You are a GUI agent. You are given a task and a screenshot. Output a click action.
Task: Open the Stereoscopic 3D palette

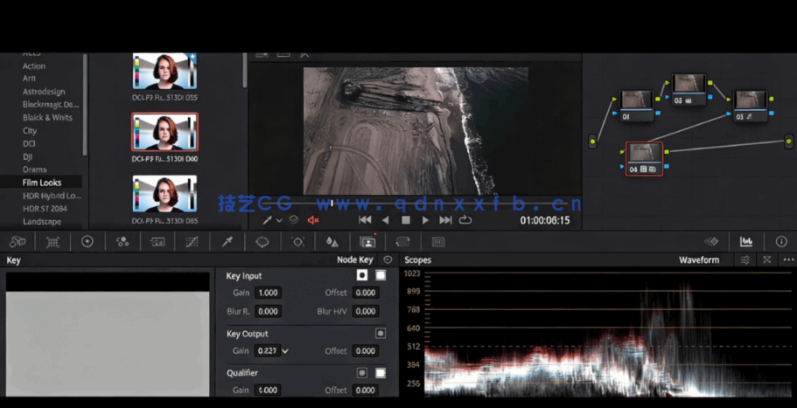tap(438, 242)
